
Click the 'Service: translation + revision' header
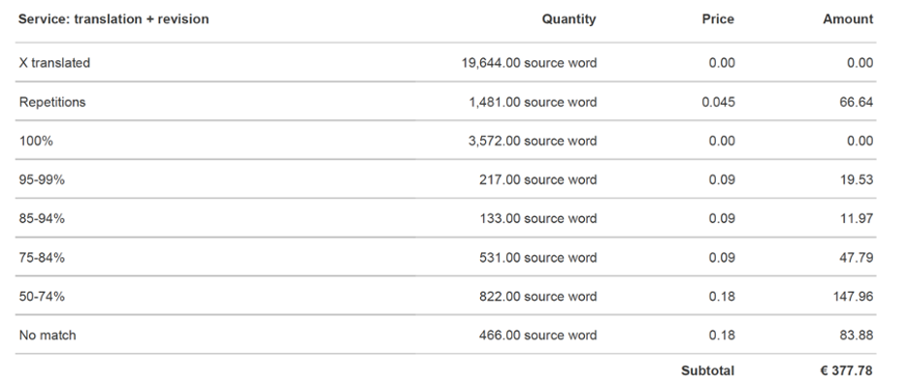click(x=113, y=19)
